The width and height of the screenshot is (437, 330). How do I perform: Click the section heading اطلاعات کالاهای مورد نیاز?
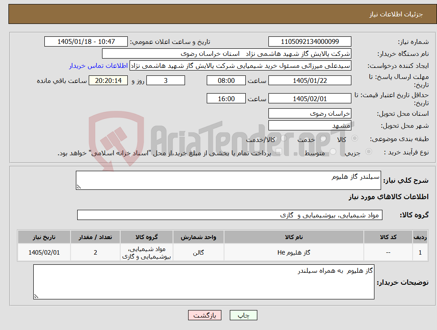[389, 197]
